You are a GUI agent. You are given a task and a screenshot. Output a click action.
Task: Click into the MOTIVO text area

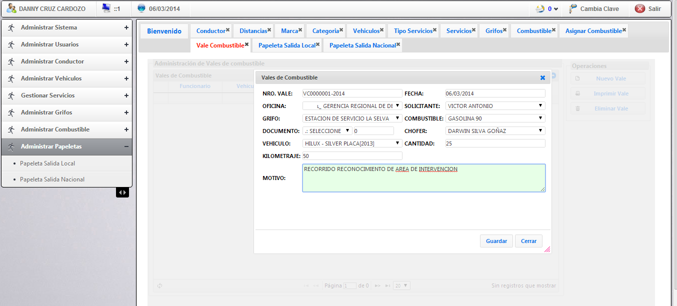(424, 178)
